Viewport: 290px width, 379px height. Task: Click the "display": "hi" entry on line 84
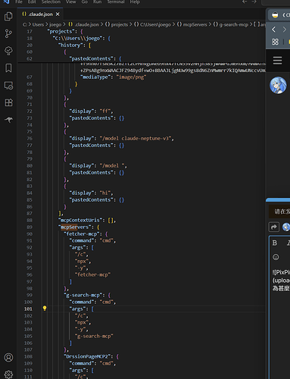(90, 193)
